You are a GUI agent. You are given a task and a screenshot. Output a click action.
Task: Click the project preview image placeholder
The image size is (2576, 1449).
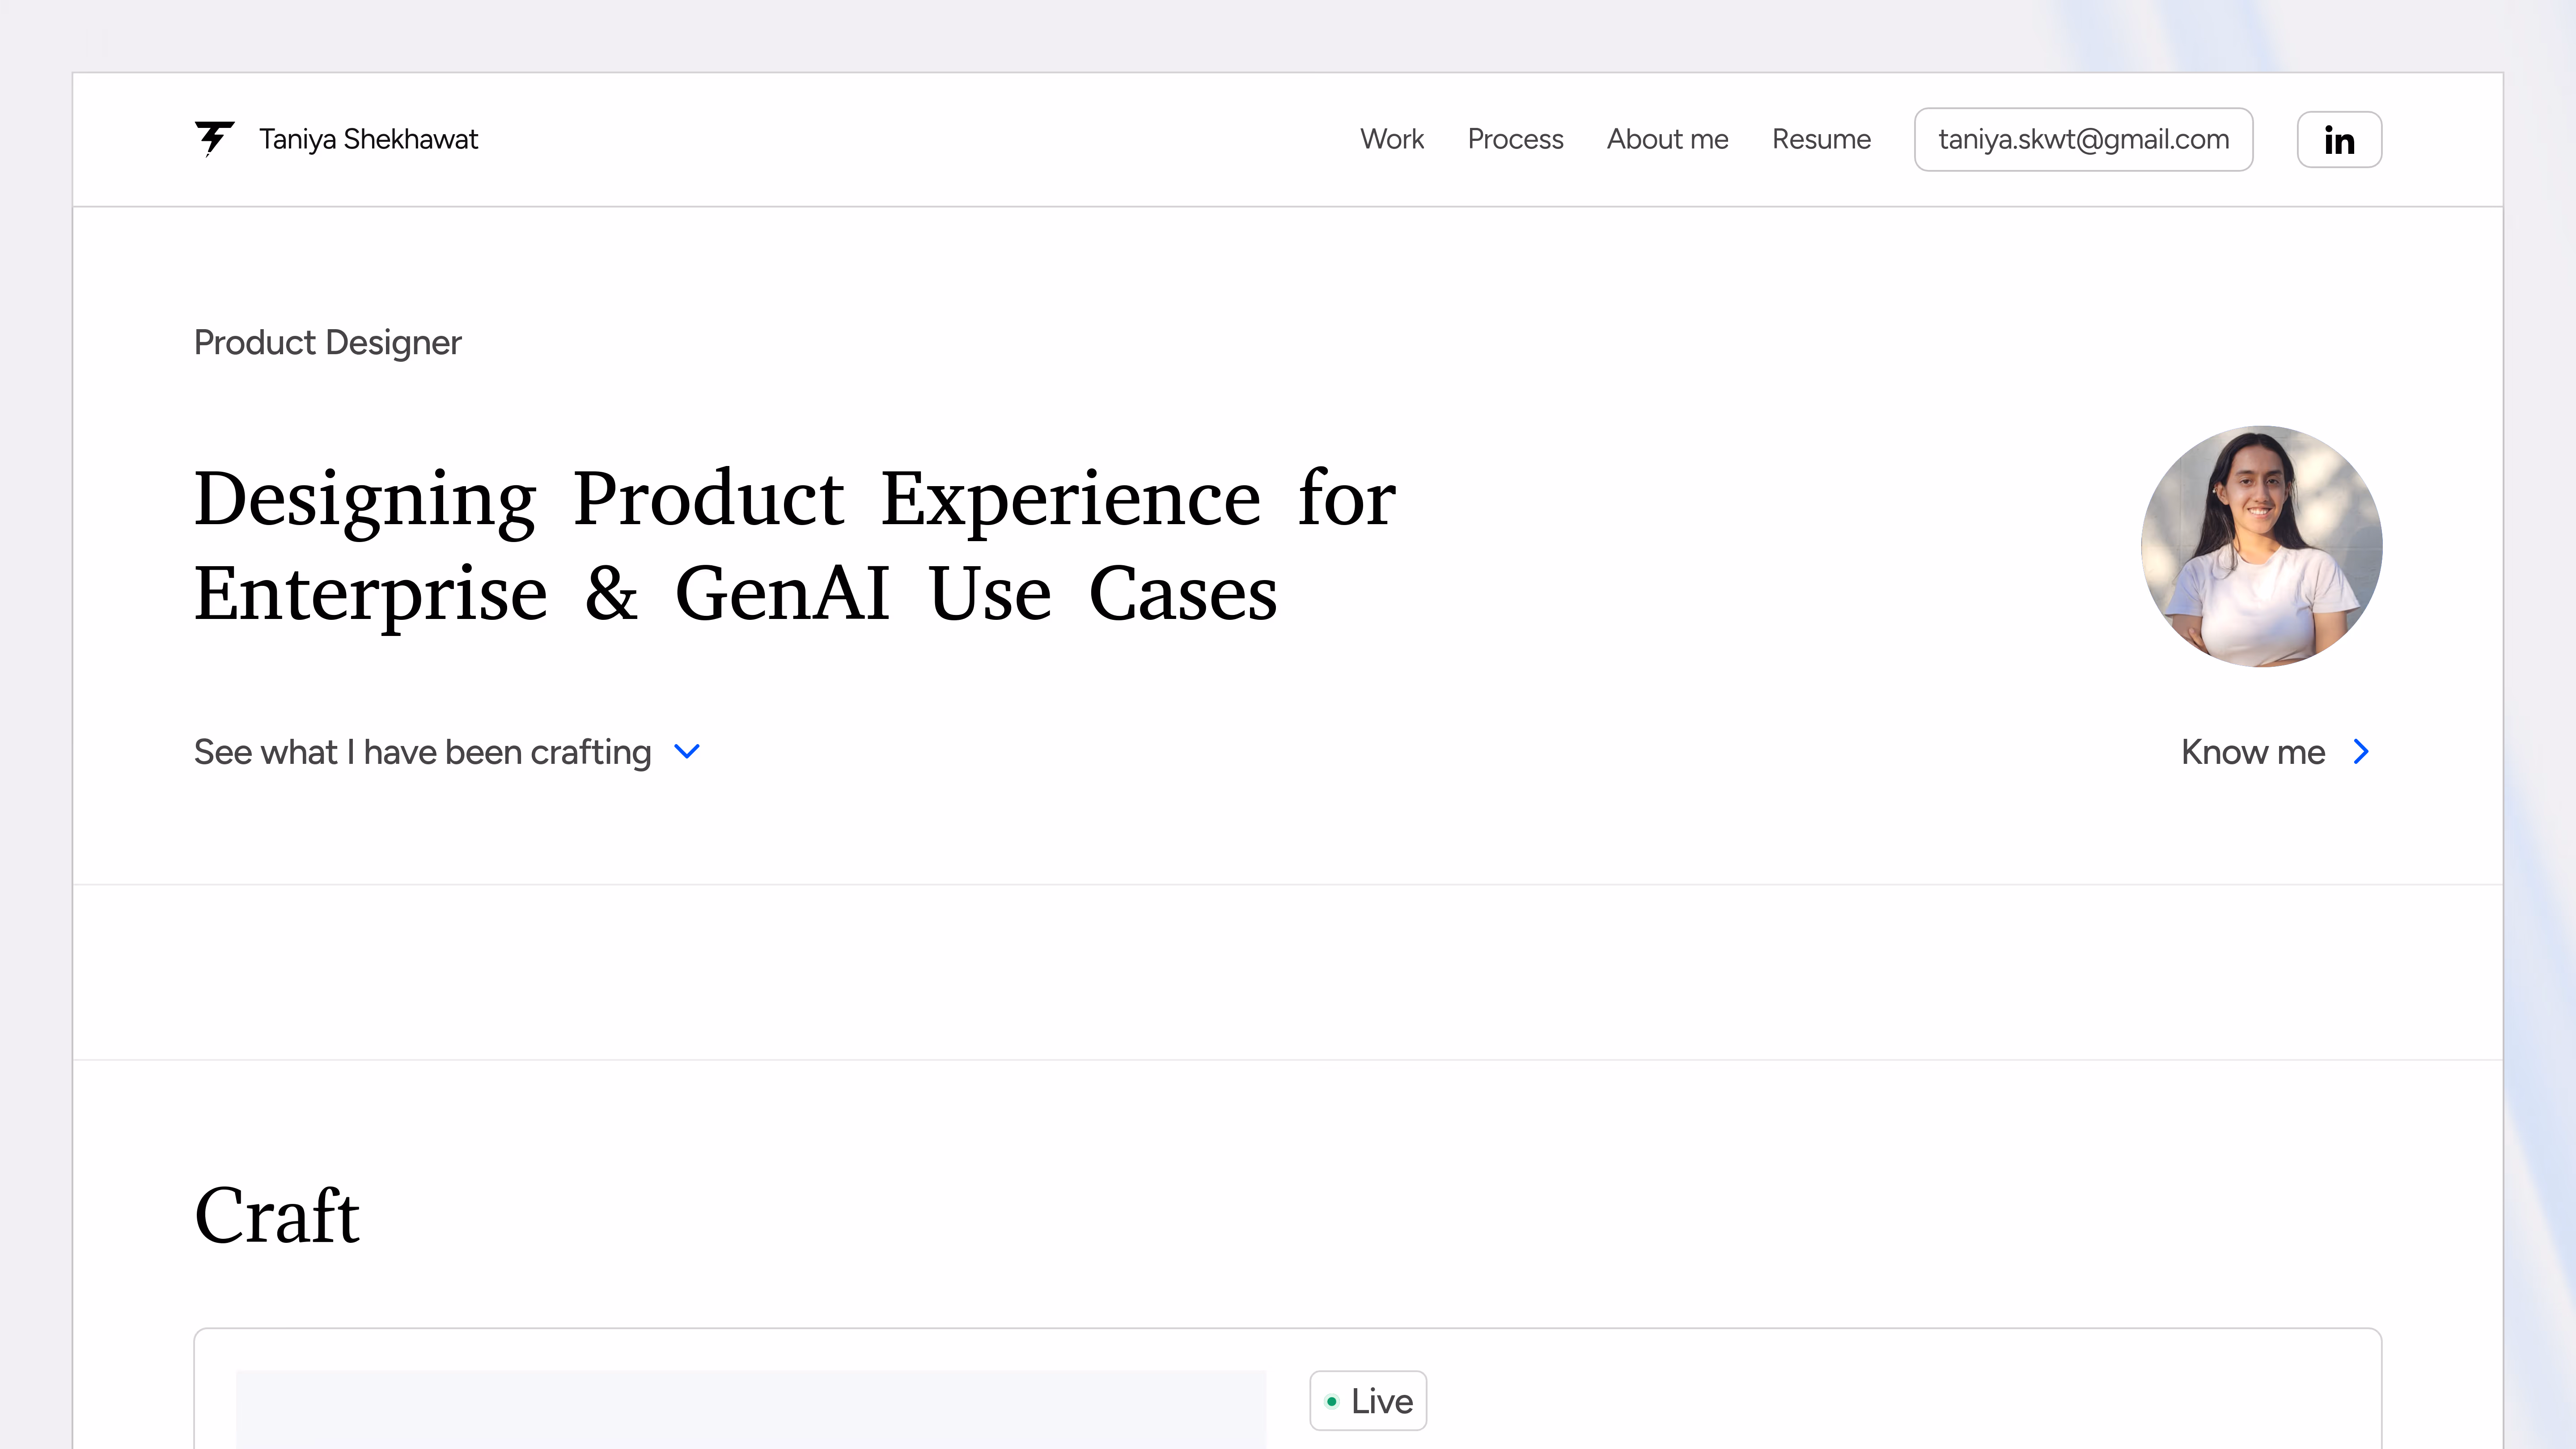pos(750,1410)
